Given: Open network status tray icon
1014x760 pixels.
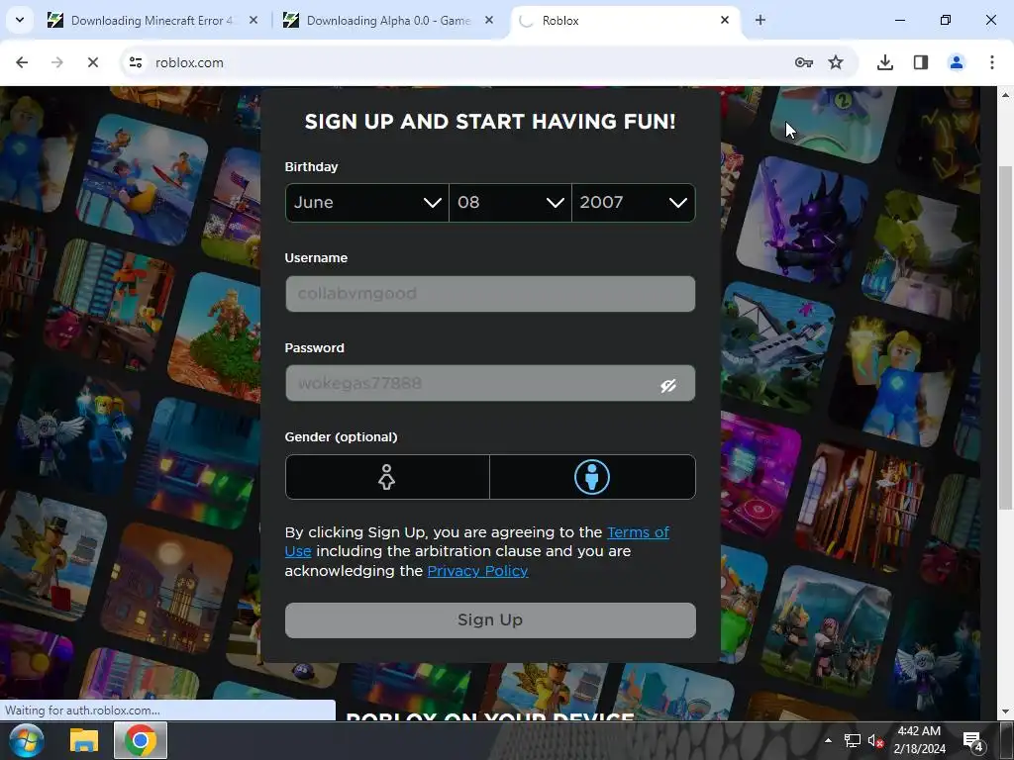Looking at the screenshot, I should (x=853, y=740).
